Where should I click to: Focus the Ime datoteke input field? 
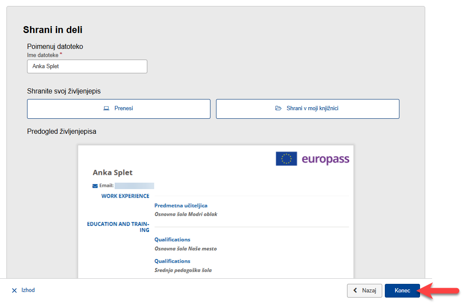(x=87, y=66)
